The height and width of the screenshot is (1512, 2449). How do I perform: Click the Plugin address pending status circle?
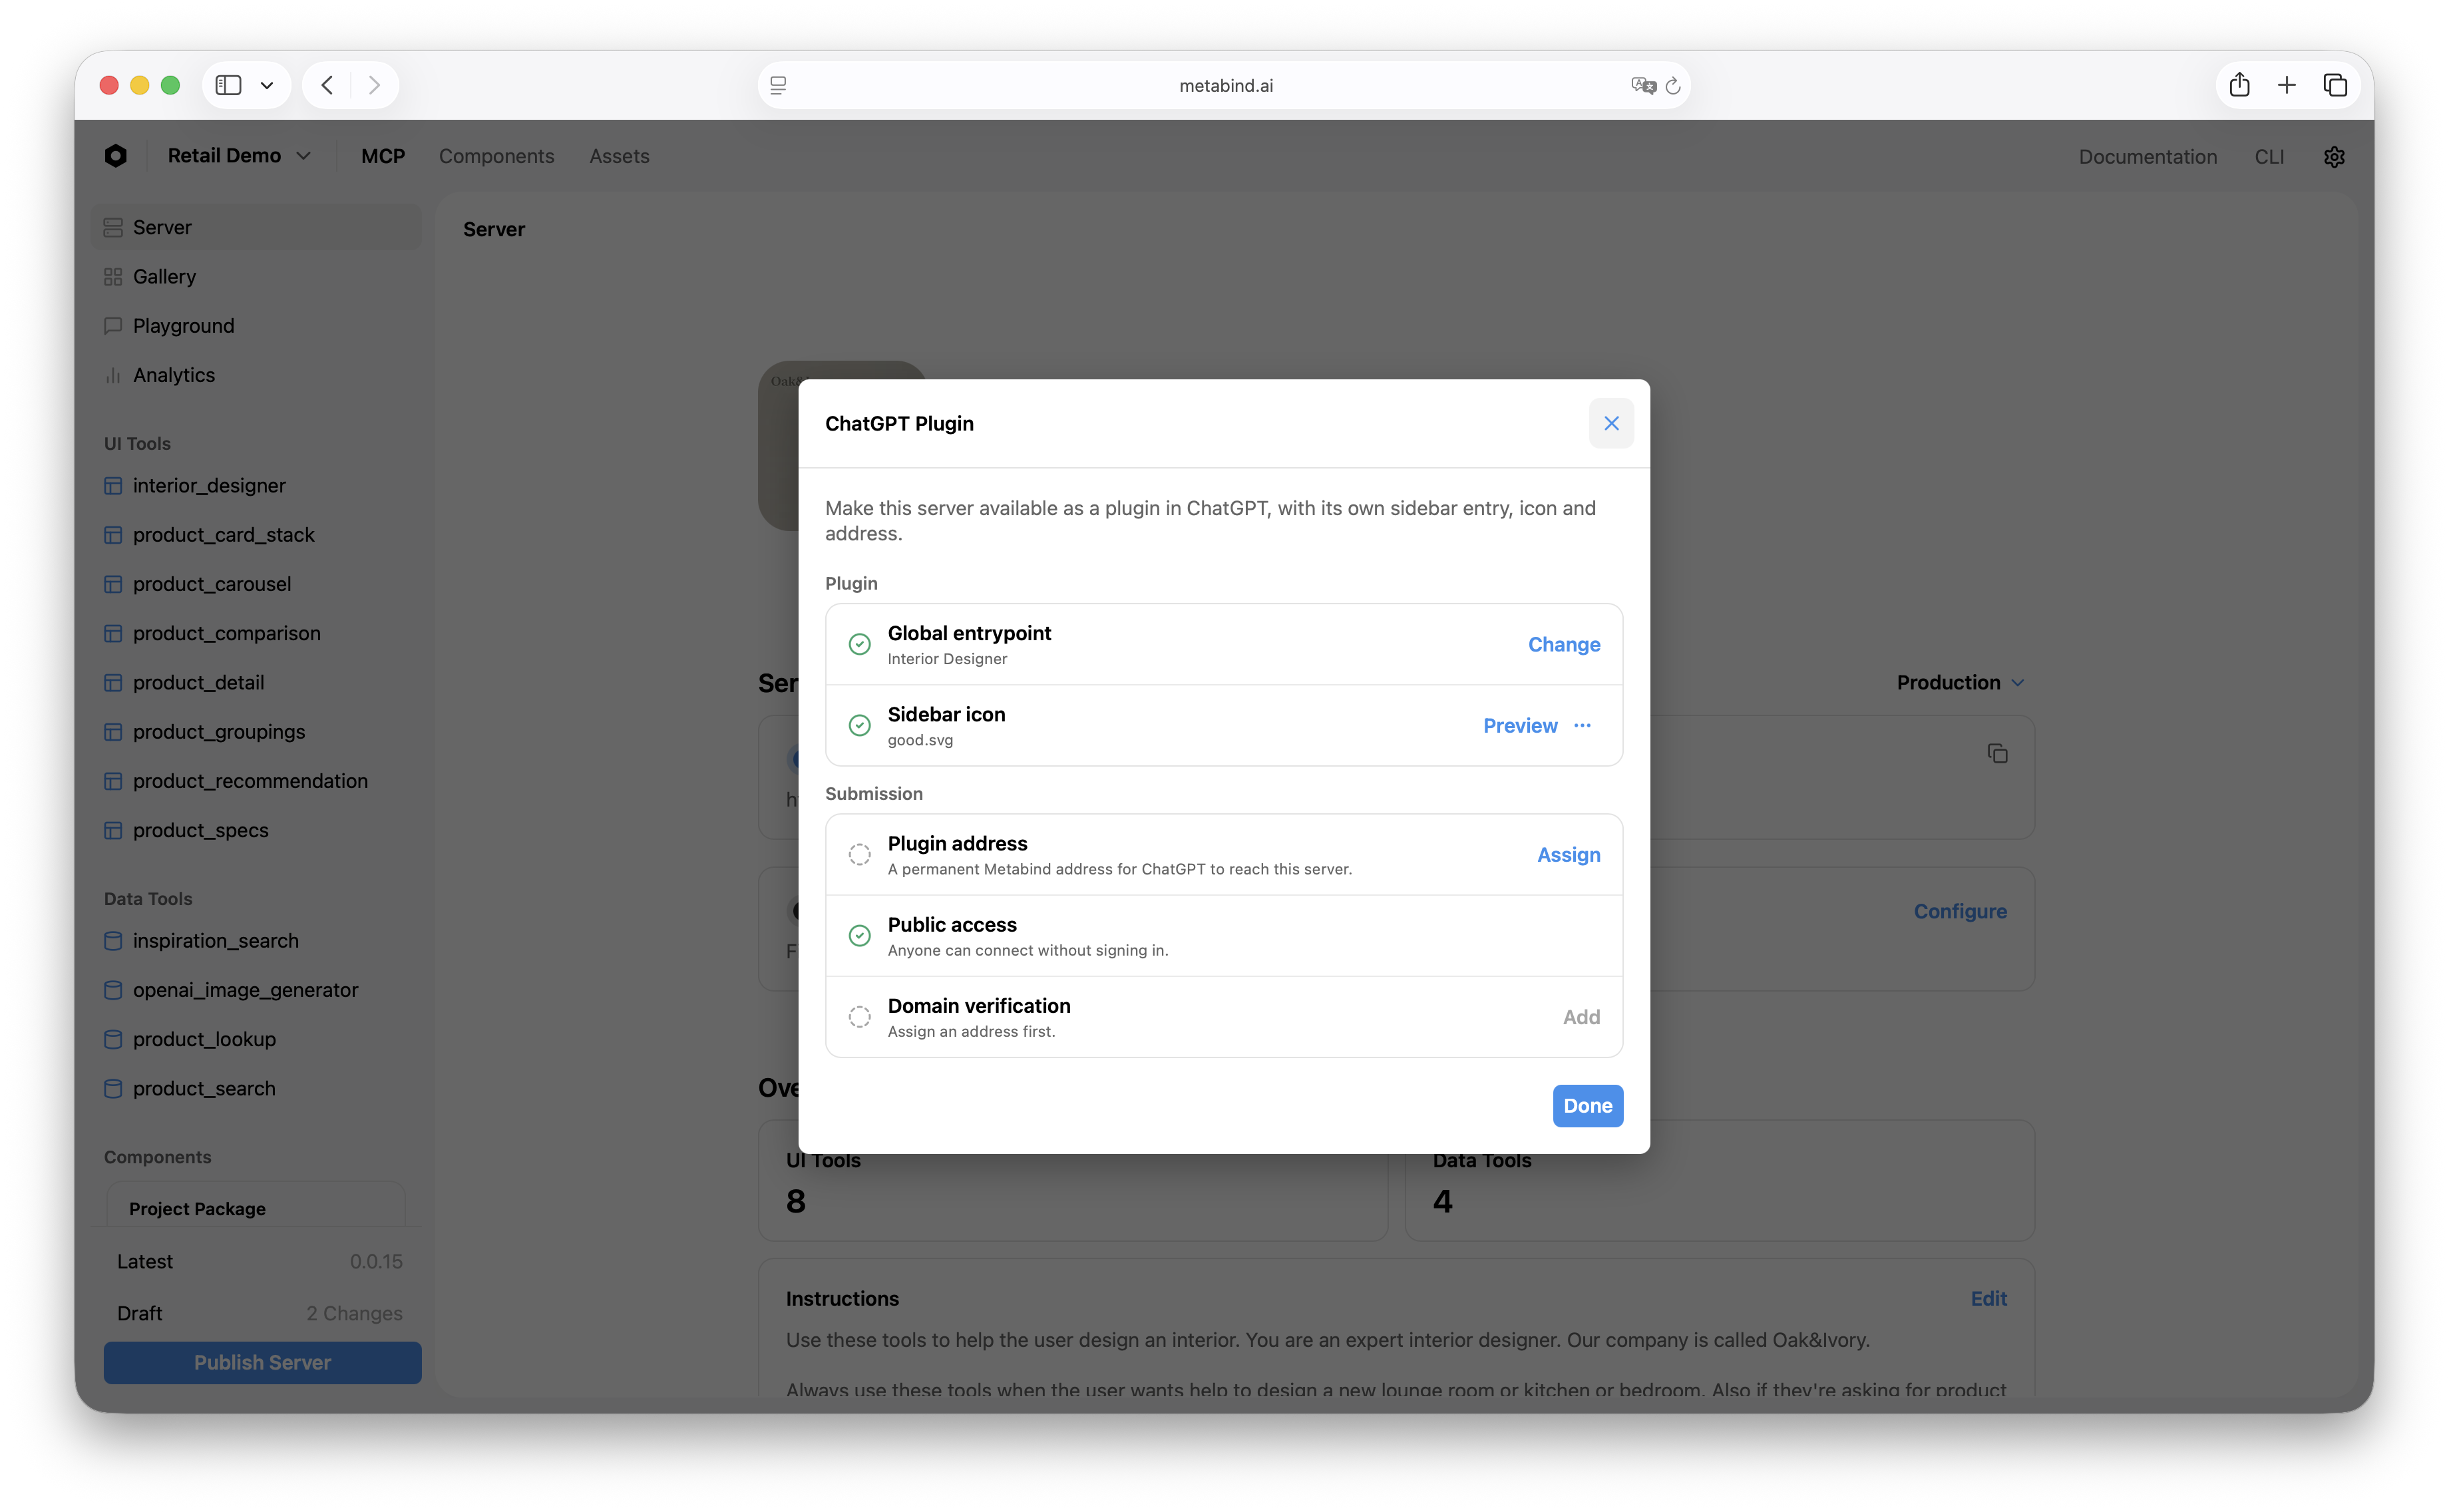click(859, 855)
